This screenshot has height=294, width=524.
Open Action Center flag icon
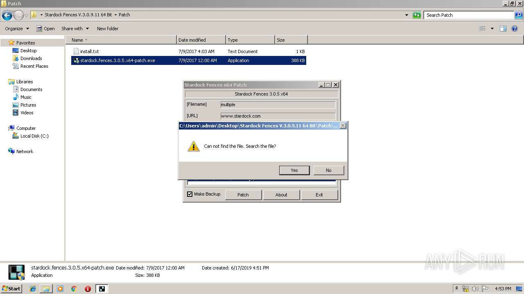[485, 289]
